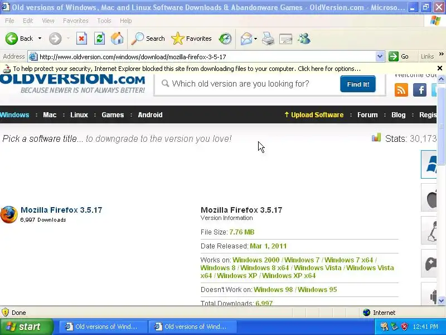Click the game controller sidebar icon
This screenshot has height=335, width=446.
[x=429, y=264]
